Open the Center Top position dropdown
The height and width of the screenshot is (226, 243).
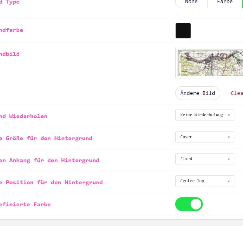tap(205, 181)
